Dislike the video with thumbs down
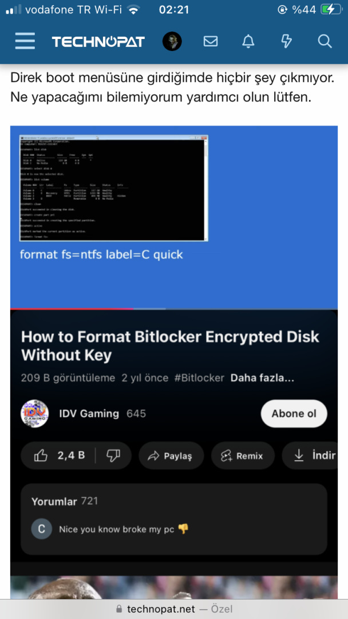This screenshot has height=619, width=348. tap(113, 456)
